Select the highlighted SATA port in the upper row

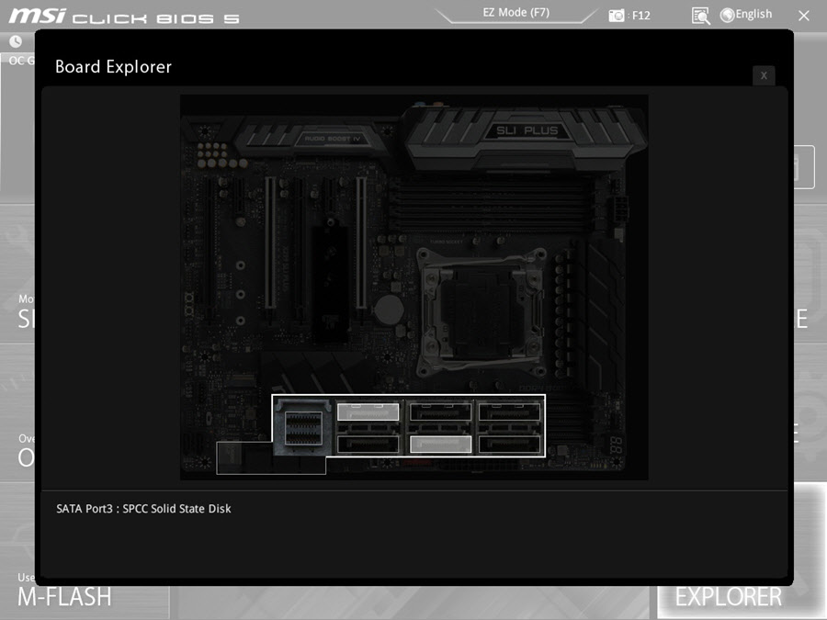point(368,412)
